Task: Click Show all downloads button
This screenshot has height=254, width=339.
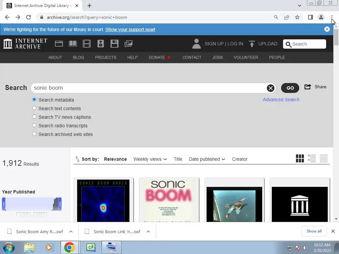Action: click(x=314, y=231)
